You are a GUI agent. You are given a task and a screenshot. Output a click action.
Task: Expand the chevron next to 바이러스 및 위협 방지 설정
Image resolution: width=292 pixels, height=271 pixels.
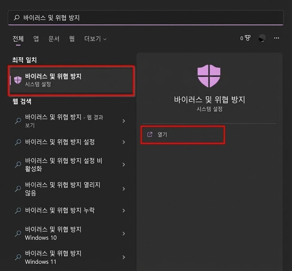pyautogui.click(x=124, y=142)
